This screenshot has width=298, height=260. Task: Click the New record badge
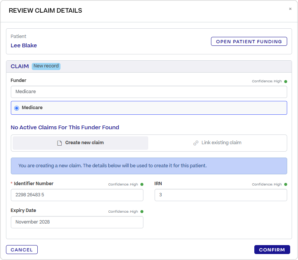[x=46, y=66]
